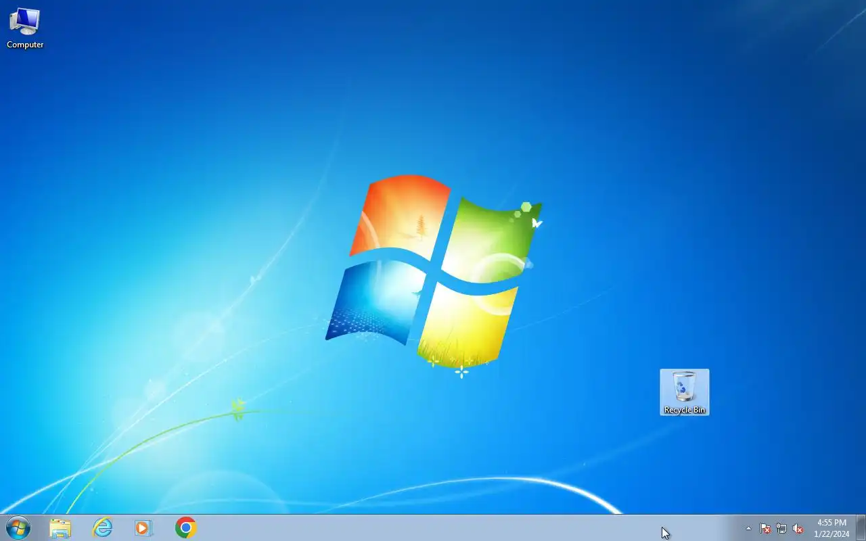Open the Windows Start menu orb
Image resolution: width=866 pixels, height=541 pixels.
pos(18,527)
